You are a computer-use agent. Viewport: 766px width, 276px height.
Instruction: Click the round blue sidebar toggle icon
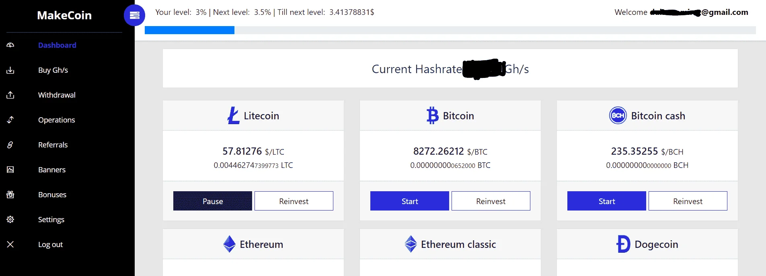[134, 15]
